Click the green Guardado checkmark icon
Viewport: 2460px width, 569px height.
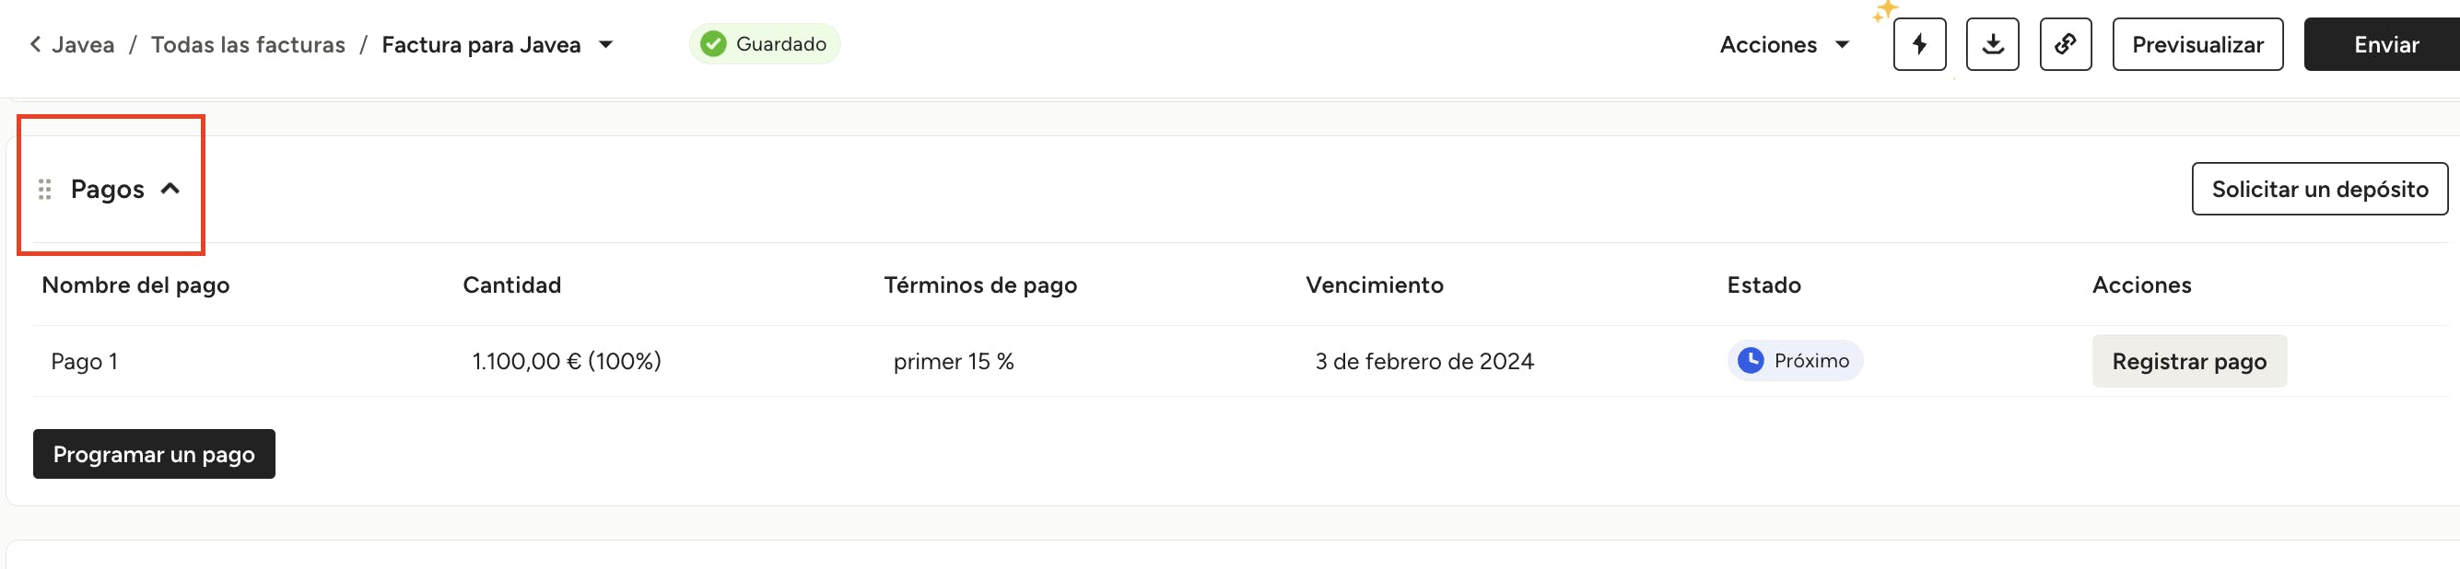click(x=712, y=44)
